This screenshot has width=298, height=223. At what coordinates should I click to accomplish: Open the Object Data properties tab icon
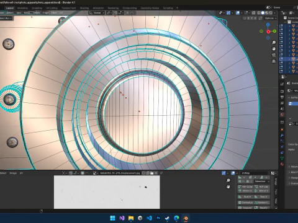282,158
